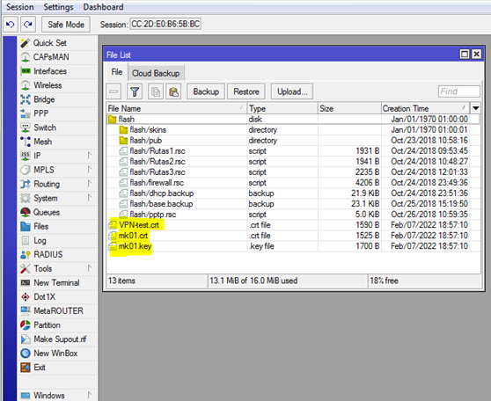Click the filter funnel icon
Image resolution: width=491 pixels, height=401 pixels.
coord(135,91)
